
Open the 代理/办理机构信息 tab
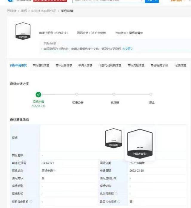[x=110, y=65]
